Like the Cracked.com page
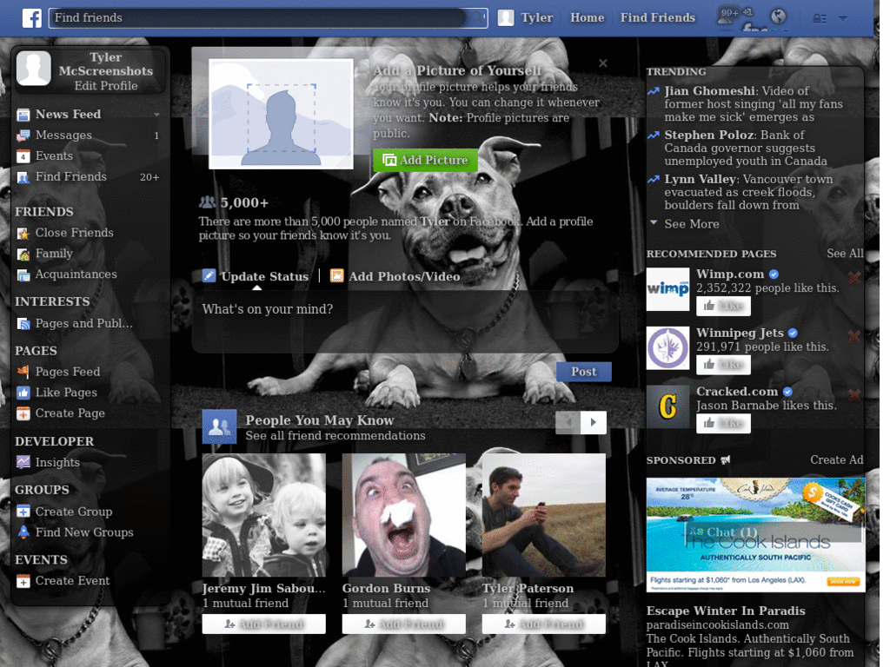This screenshot has height=667, width=890. [x=723, y=423]
